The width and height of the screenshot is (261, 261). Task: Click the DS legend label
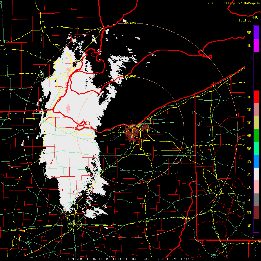(x=249, y=174)
